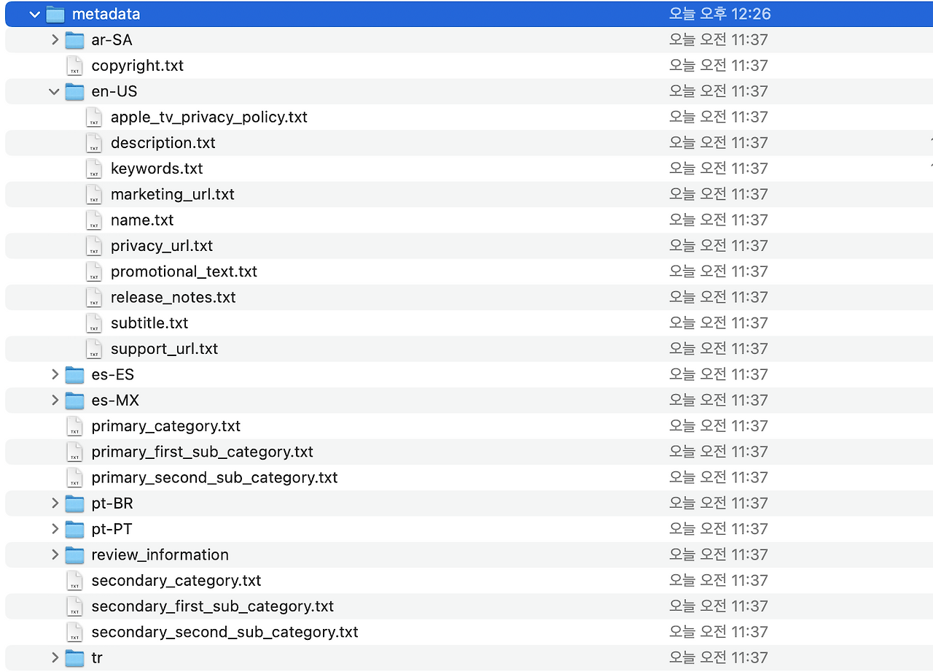Select the marketing_url.txt file
933x672 pixels.
click(172, 194)
